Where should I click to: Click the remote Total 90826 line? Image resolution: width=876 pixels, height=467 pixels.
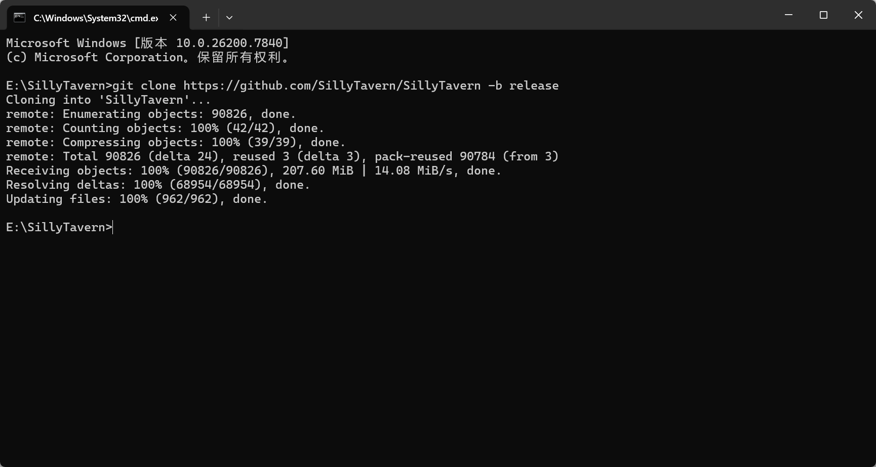pos(281,156)
